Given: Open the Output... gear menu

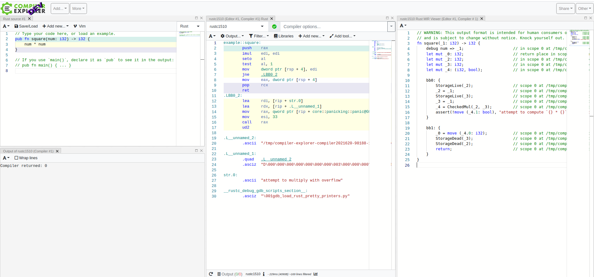Looking at the screenshot, I should pyautogui.click(x=232, y=36).
